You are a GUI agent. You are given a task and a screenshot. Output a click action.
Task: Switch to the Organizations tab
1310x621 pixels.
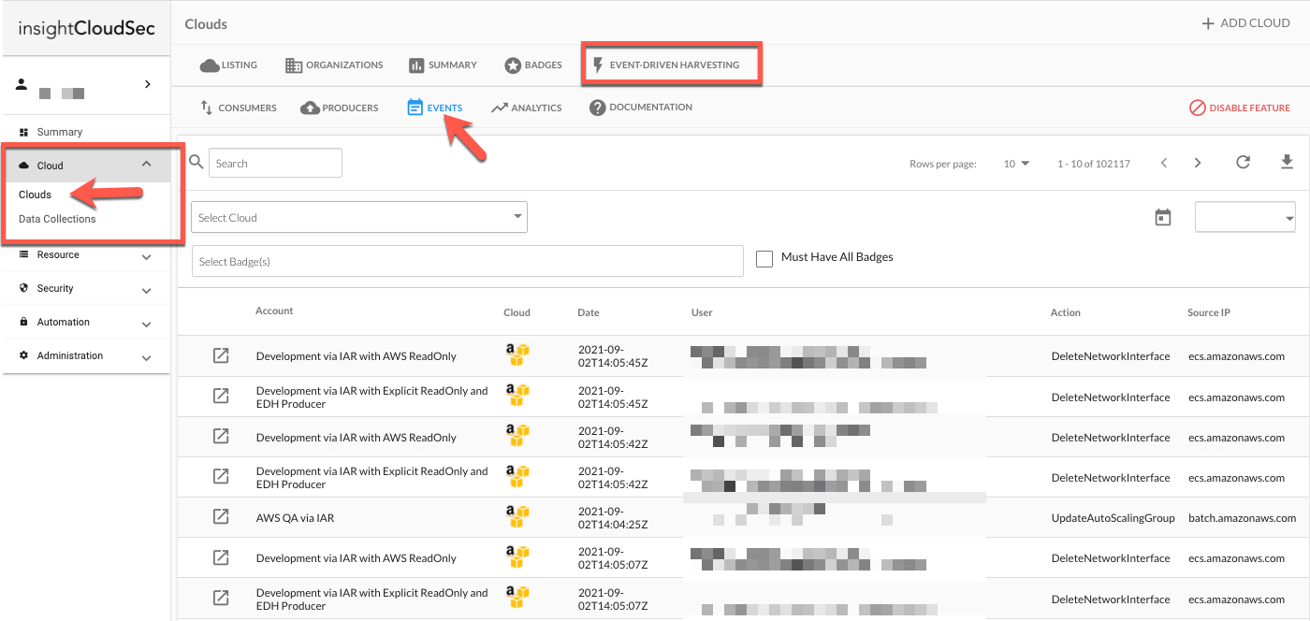pos(334,65)
